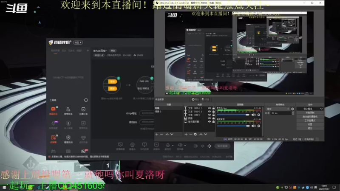Expand the 停止推流 dropdown arrow in OBS controls
This screenshot has width=340, height=191.
321,109
